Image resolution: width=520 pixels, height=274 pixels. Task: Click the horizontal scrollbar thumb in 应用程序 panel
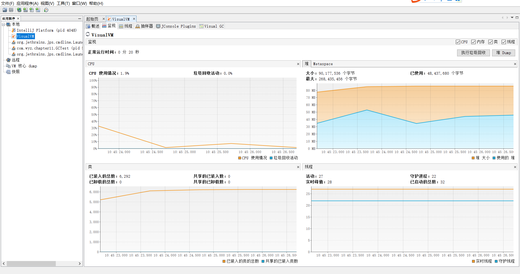click(31, 263)
